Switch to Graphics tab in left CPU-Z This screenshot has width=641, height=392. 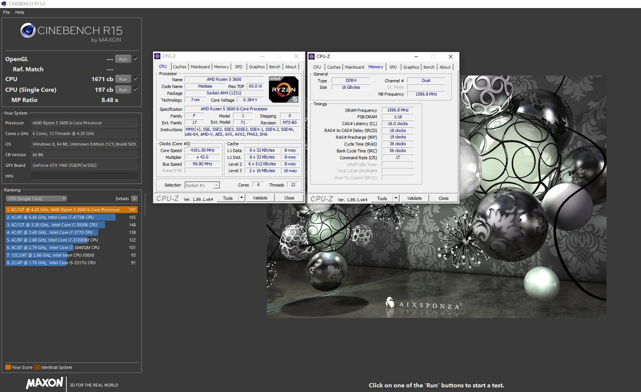257,67
